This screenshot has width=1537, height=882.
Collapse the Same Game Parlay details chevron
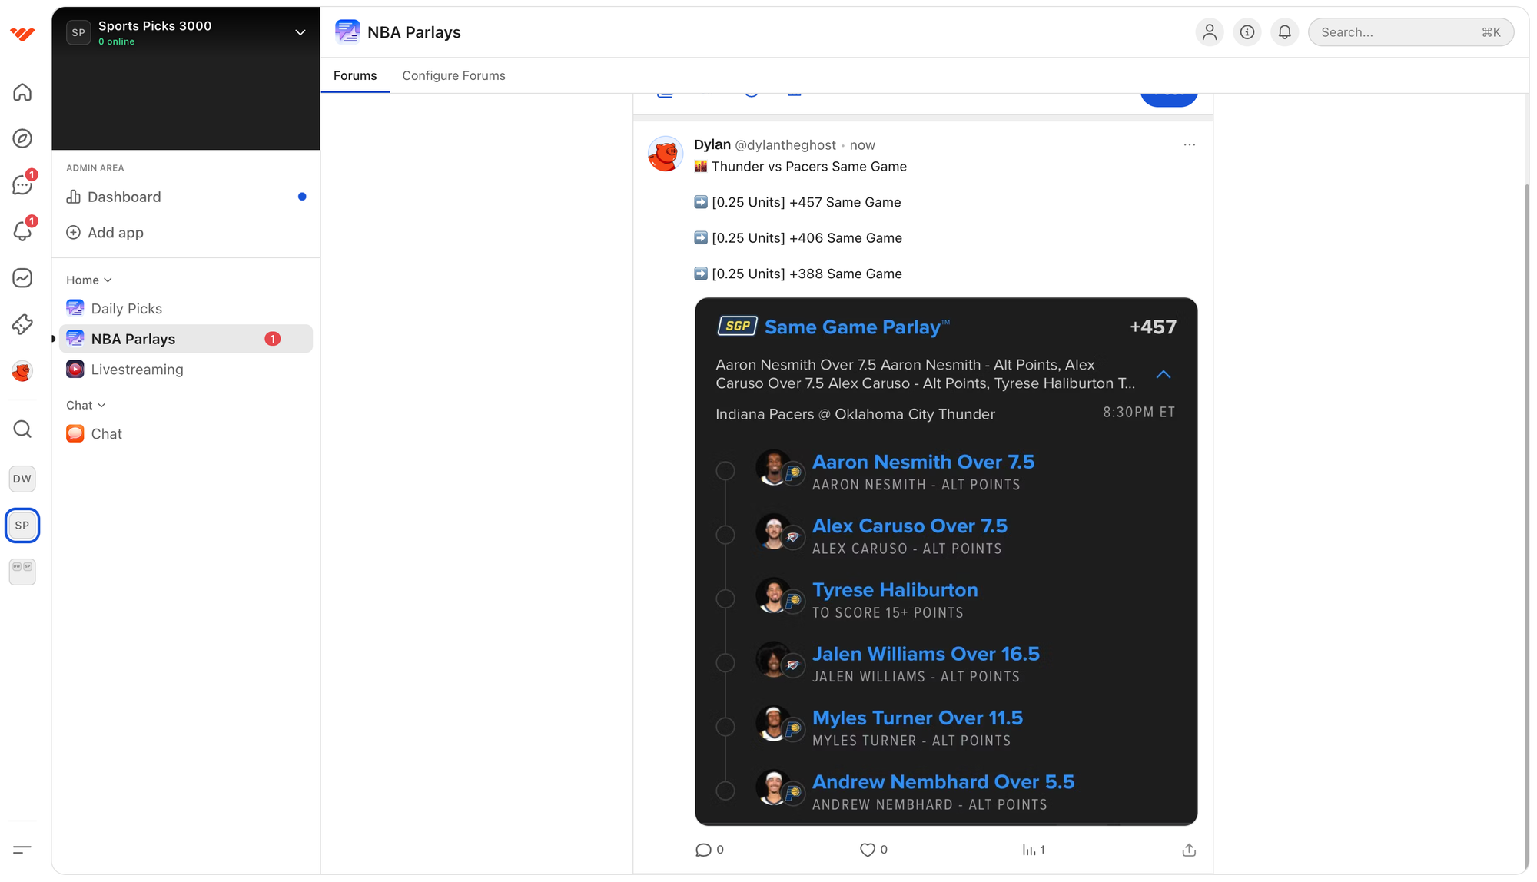pyautogui.click(x=1163, y=374)
